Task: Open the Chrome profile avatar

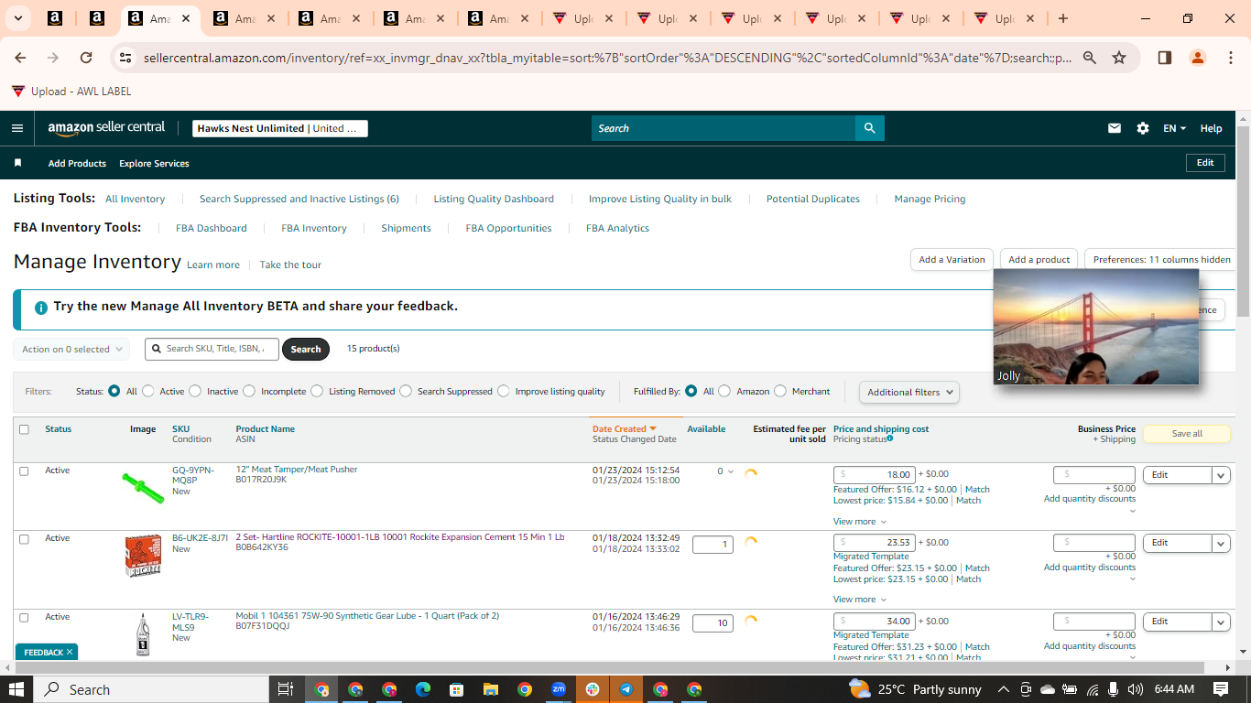Action: click(x=1198, y=58)
